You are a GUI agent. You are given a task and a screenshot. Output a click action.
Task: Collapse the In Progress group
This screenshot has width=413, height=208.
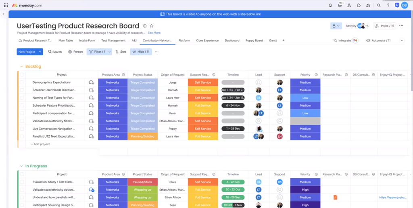[21, 166]
